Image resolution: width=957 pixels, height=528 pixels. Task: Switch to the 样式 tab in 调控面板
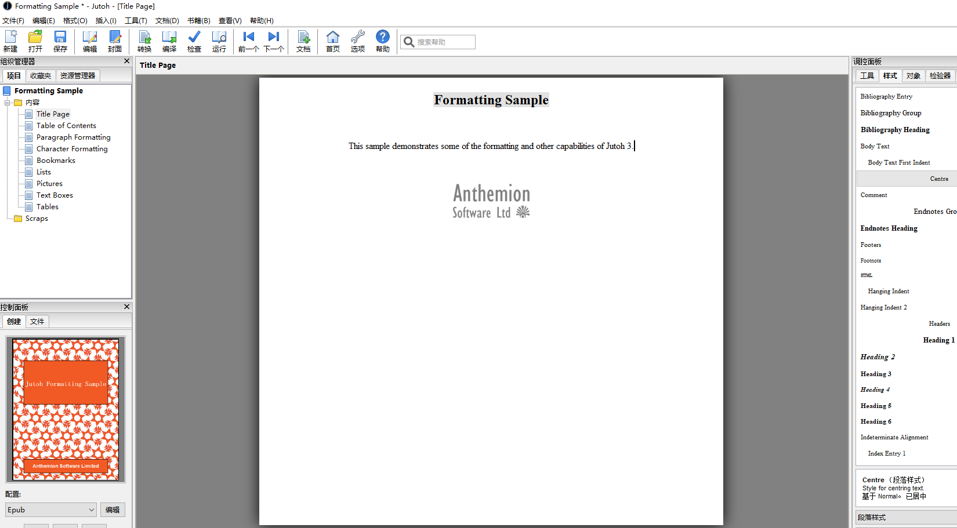pyautogui.click(x=890, y=75)
